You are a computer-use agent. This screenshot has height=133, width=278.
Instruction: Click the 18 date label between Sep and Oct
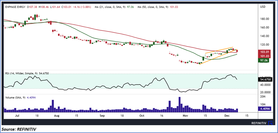122,116
